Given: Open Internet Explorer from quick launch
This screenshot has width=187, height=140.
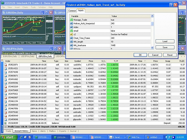Looking at the screenshot, I should click(x=21, y=137).
